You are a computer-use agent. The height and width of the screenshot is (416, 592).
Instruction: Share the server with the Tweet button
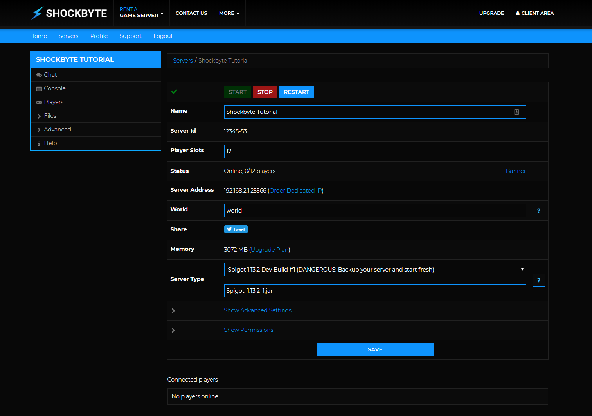pyautogui.click(x=236, y=229)
